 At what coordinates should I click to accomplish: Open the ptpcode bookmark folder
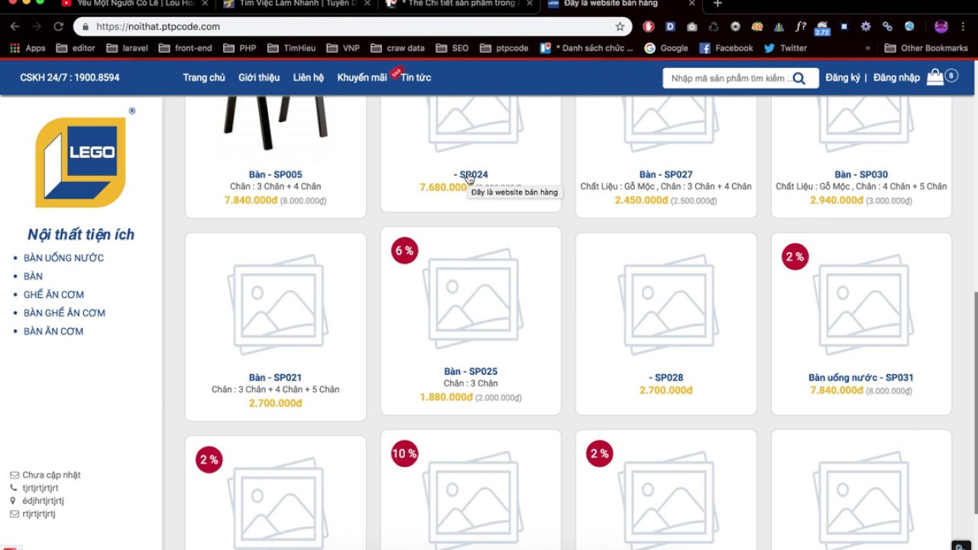click(504, 48)
